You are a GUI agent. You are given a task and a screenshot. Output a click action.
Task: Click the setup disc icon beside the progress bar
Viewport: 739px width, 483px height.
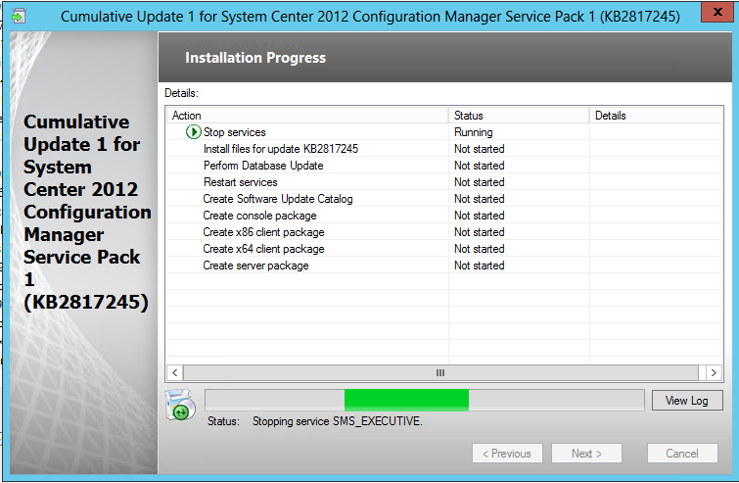point(180,406)
